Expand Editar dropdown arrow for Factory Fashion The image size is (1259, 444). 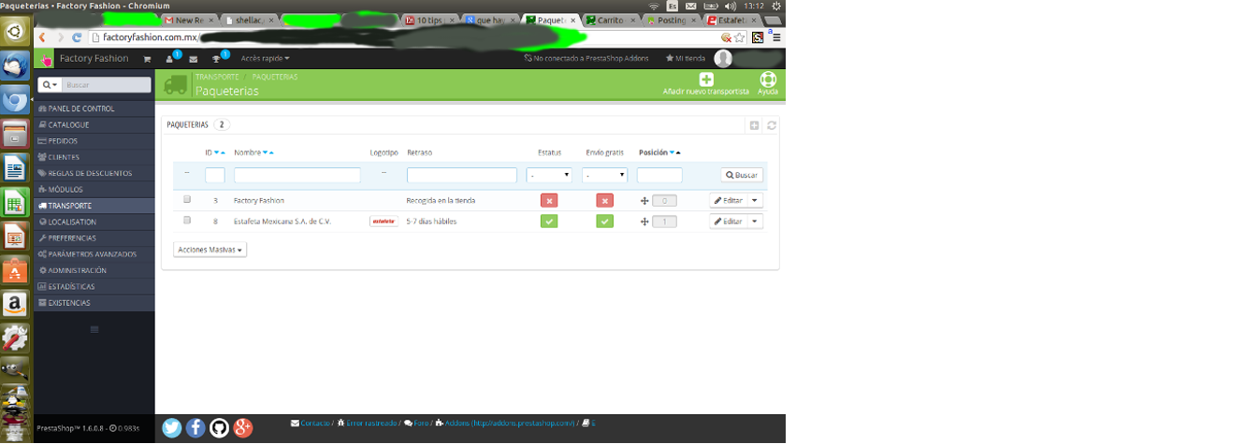[x=756, y=200]
